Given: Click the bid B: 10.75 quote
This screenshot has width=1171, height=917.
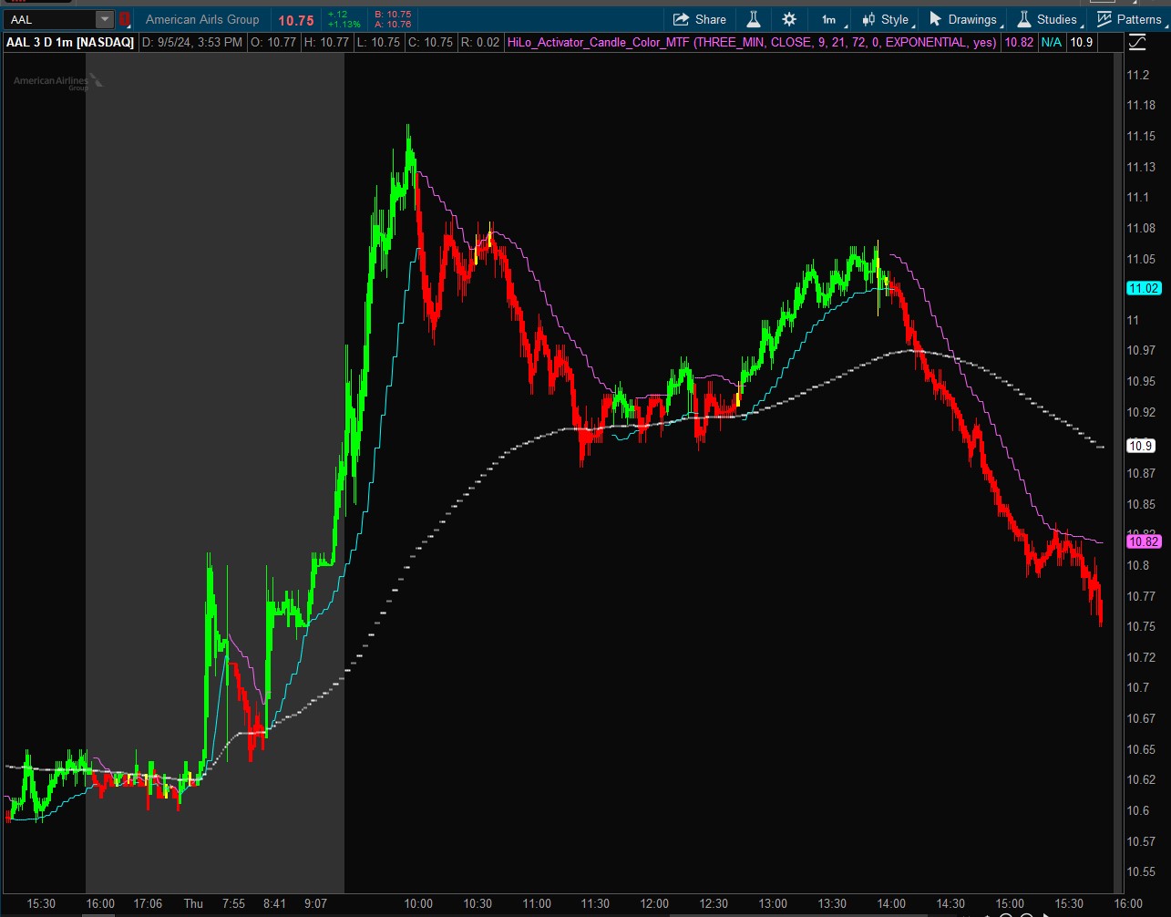Looking at the screenshot, I should 394,15.
